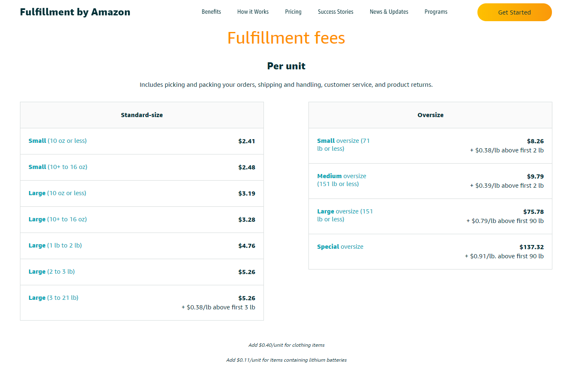The width and height of the screenshot is (579, 370).
Task: Click the $2.41 fee value
Action: click(x=247, y=141)
